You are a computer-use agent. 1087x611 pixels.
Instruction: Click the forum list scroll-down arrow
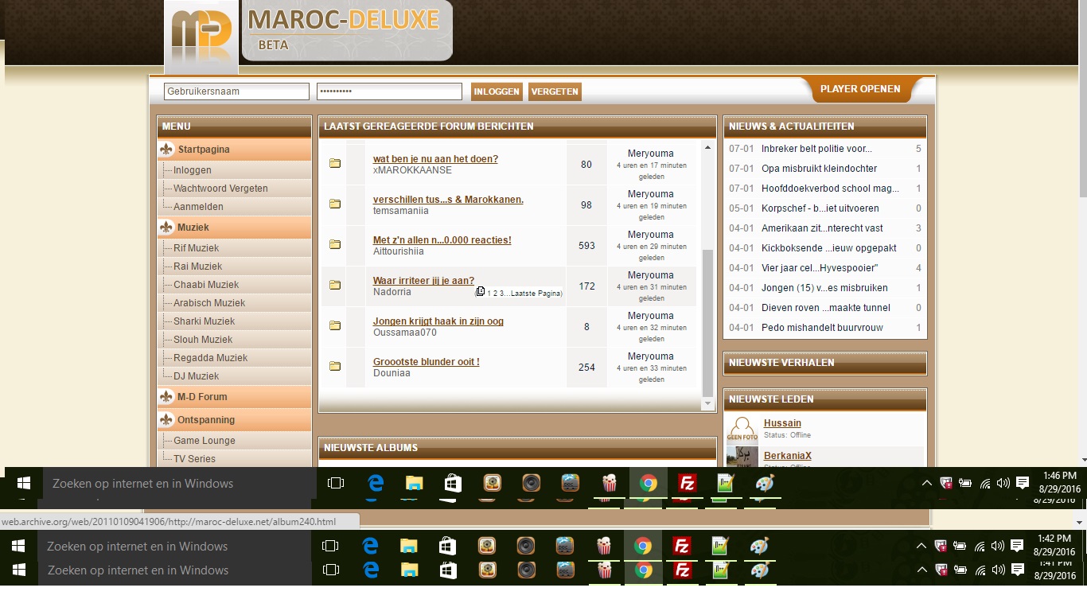707,404
